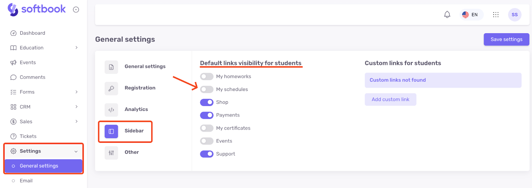Disable the Shop visibility toggle
532x188 pixels.
206,102
